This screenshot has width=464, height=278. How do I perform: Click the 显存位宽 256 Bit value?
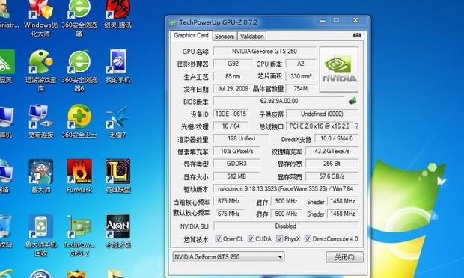pyautogui.click(x=332, y=164)
